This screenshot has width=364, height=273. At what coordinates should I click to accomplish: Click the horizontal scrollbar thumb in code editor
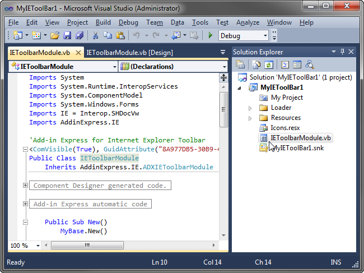[87, 246]
